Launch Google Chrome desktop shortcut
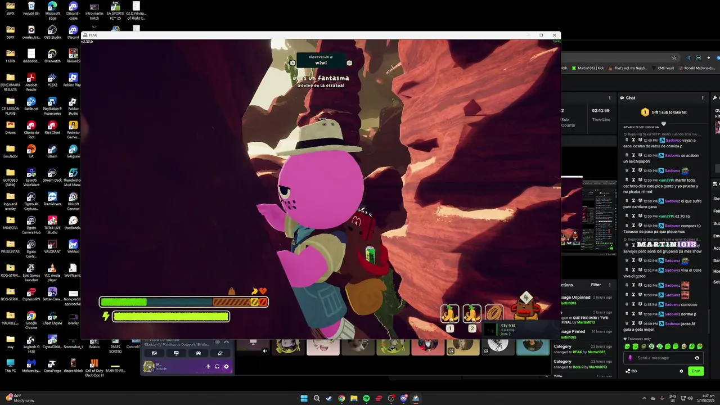The height and width of the screenshot is (405, 720). [31, 320]
